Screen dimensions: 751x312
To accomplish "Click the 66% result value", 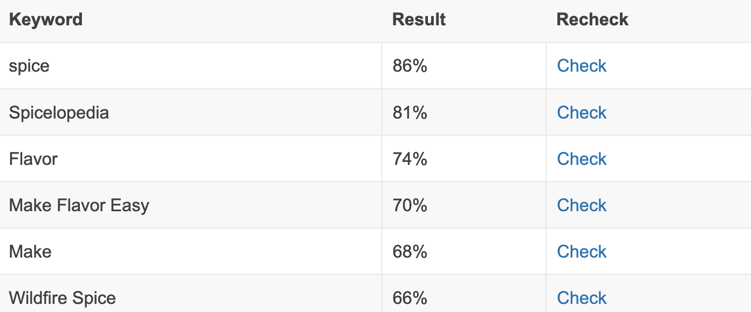I will (410, 298).
